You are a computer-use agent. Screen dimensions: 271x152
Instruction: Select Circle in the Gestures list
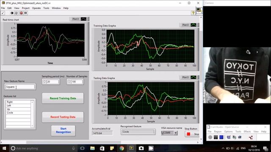pyautogui.click(x=18, y=113)
